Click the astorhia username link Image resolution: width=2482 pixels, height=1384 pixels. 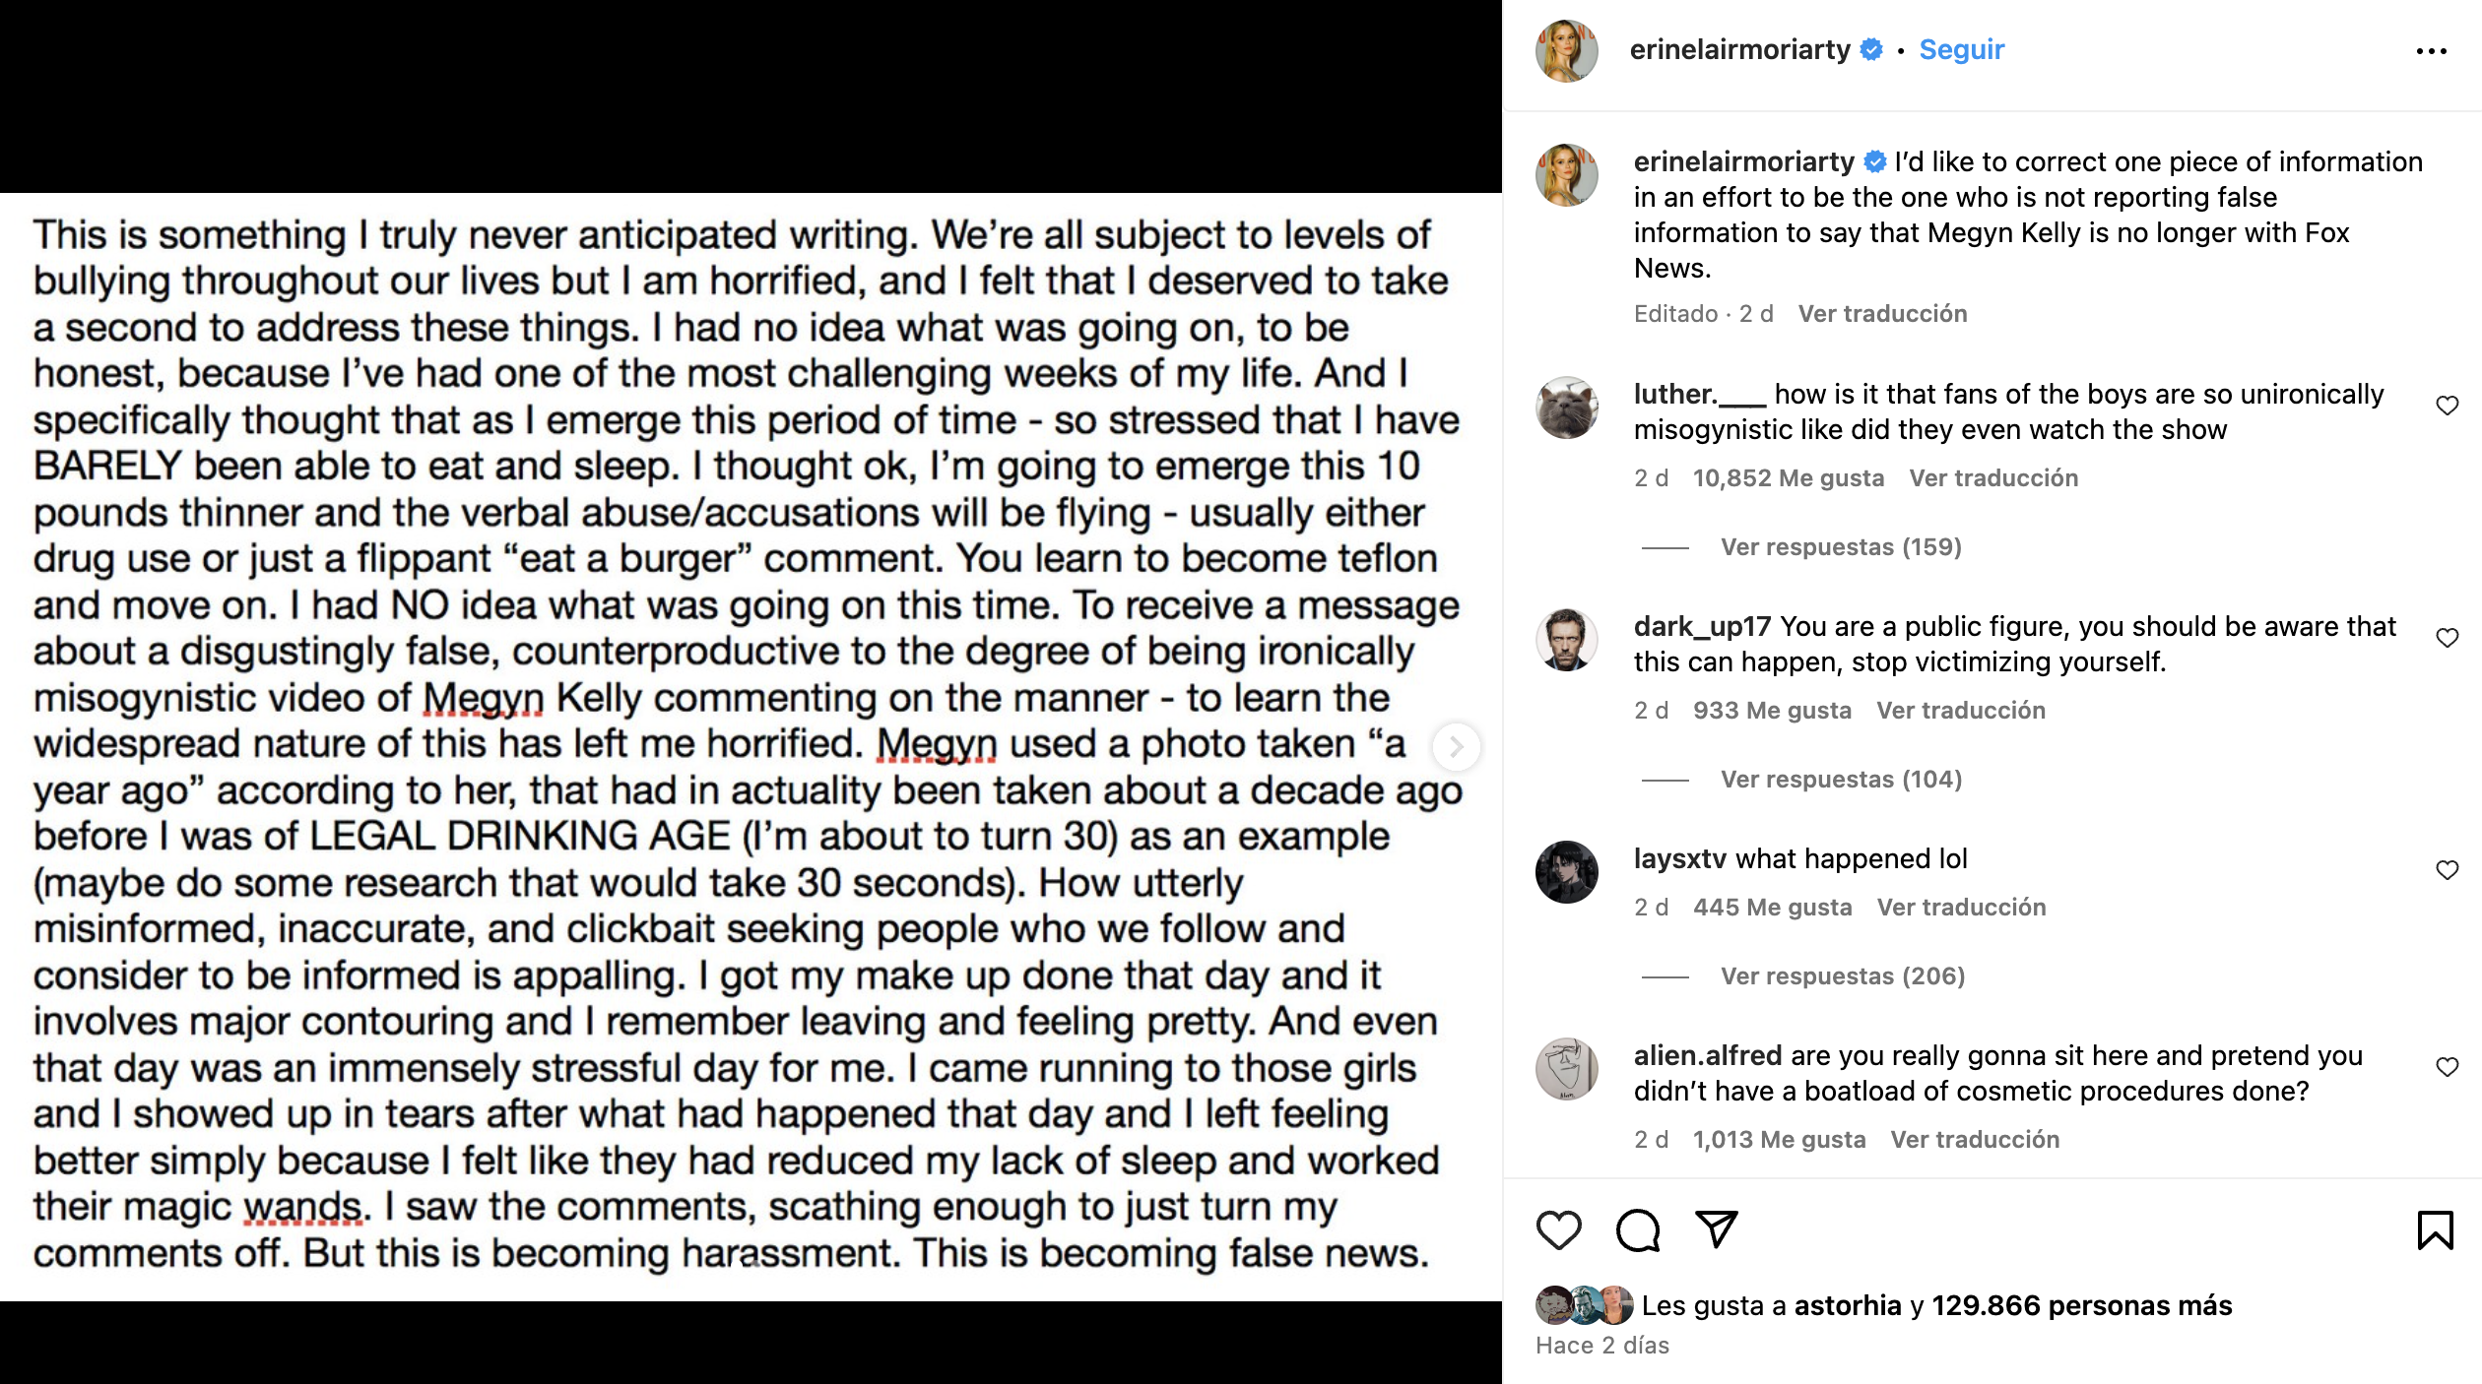pos(1851,1305)
